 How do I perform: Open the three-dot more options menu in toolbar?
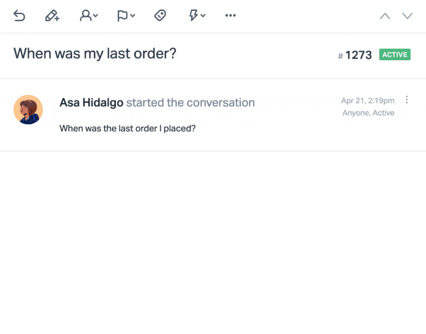[231, 16]
